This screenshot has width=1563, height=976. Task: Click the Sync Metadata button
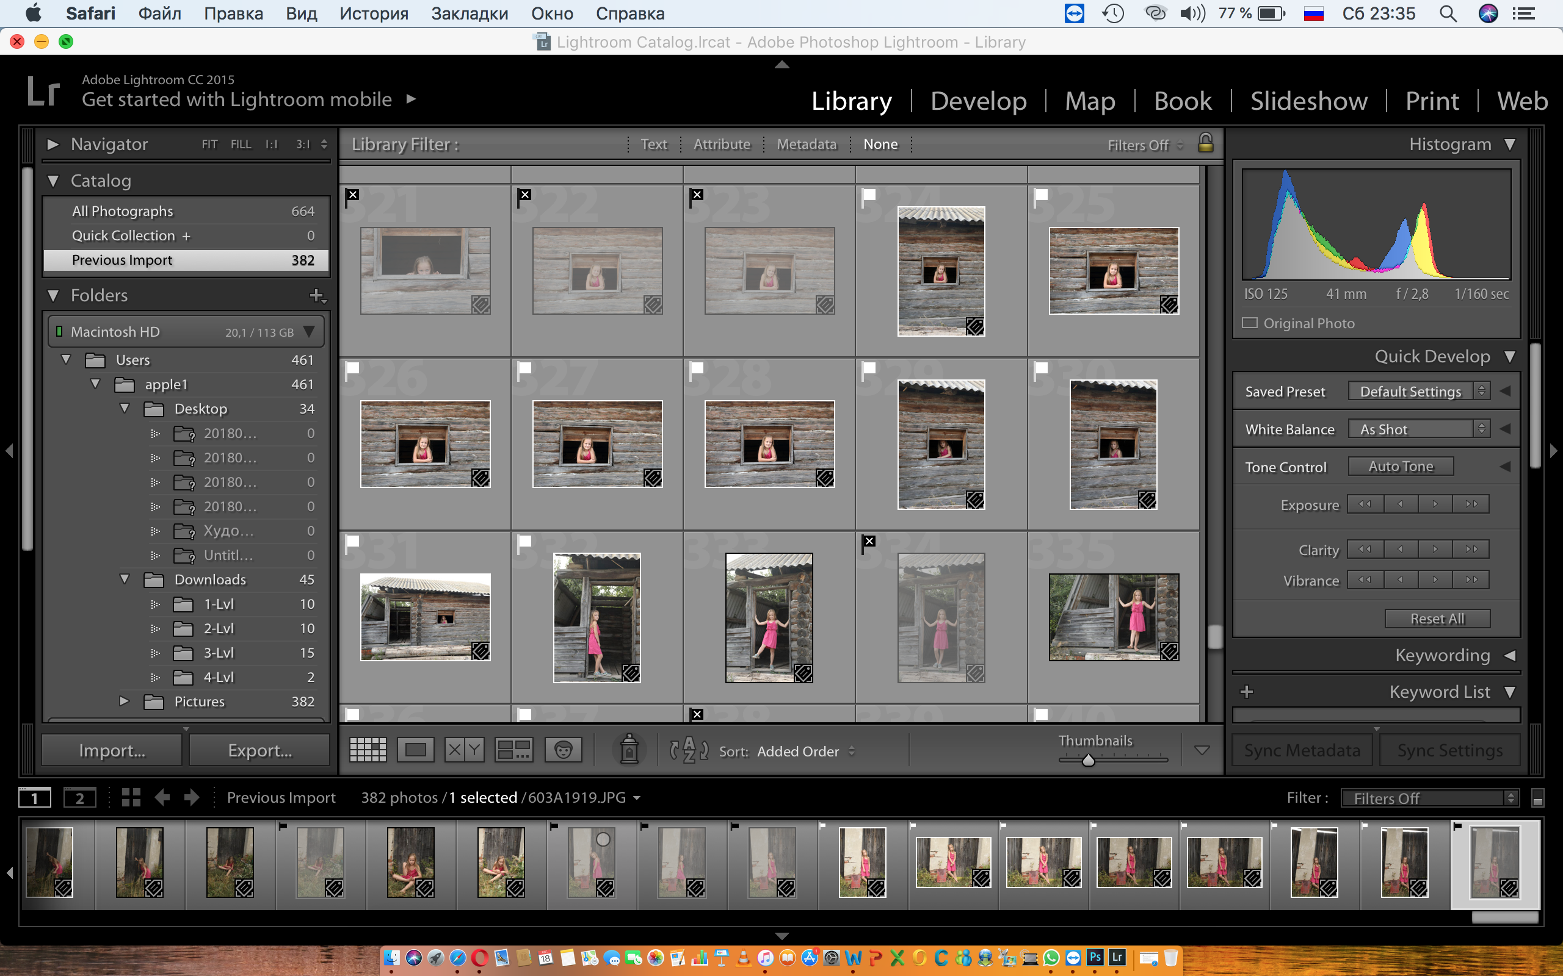[x=1302, y=750]
